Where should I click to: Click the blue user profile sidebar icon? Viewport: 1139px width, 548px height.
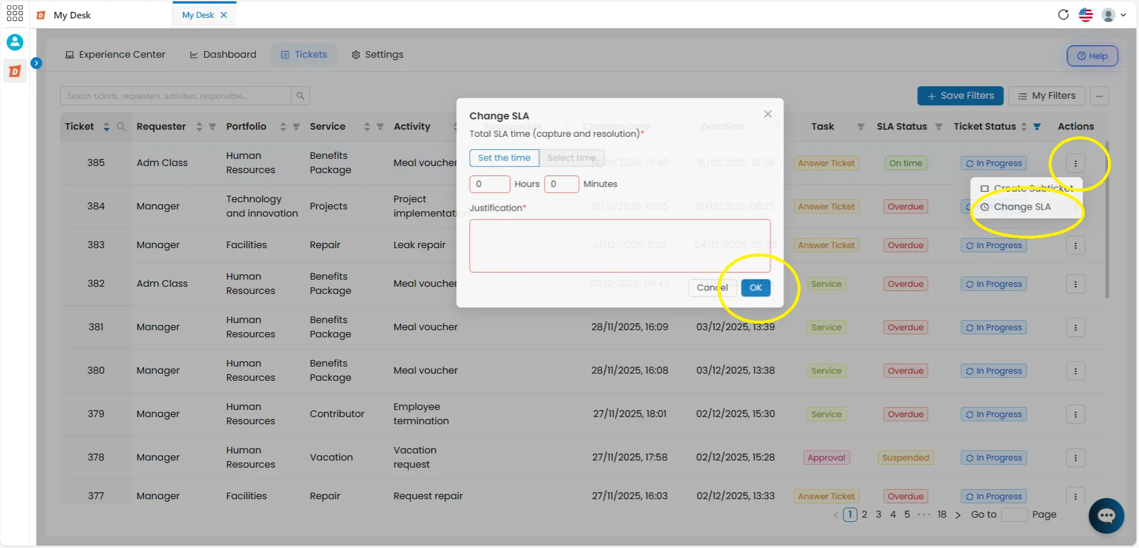[x=15, y=42]
